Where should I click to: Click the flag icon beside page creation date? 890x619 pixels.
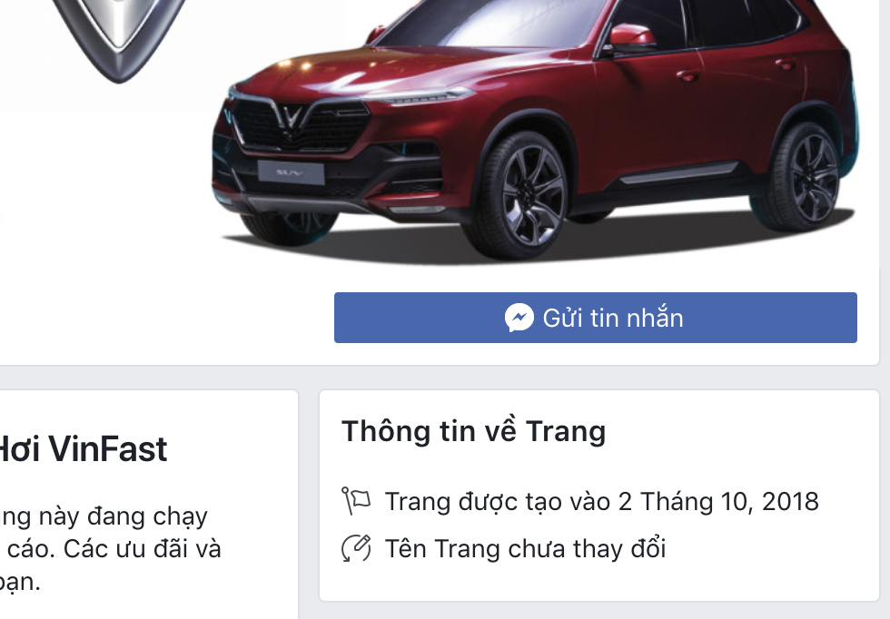[356, 501]
